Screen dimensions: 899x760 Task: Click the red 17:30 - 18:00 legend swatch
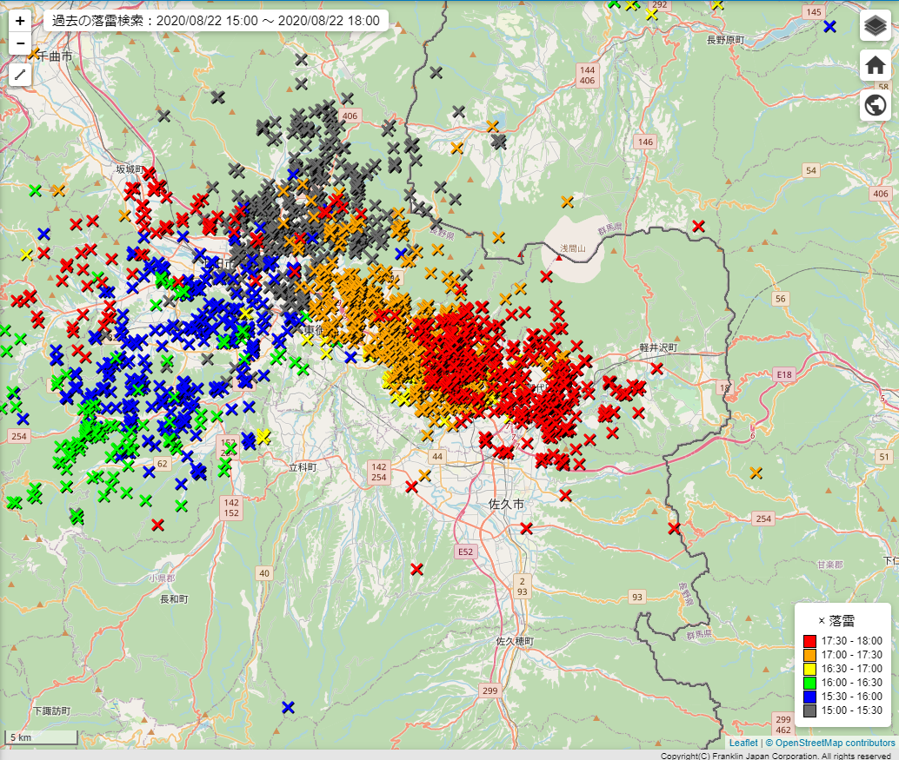coord(809,641)
